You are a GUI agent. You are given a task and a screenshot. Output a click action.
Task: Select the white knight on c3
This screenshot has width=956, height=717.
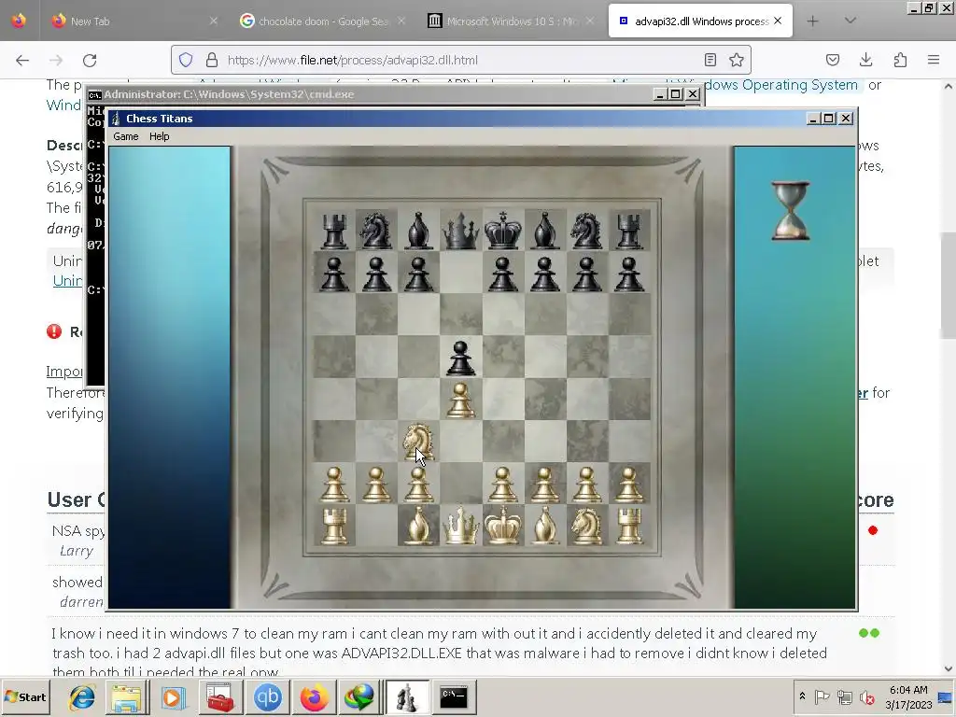tap(419, 442)
